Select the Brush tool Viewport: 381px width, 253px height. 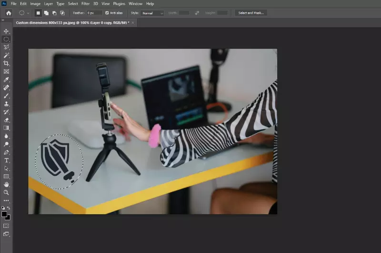6,96
